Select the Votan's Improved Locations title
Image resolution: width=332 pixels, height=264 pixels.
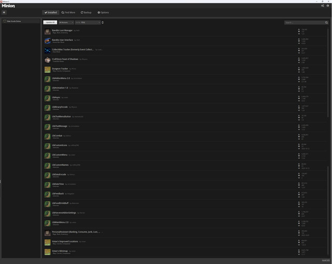[x=65, y=241]
